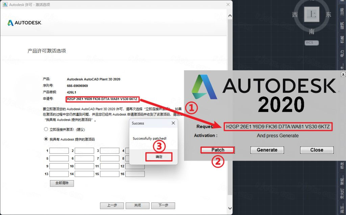
Task: Select the 我具有 Autodesk 提供的激活码 radio option
Action: point(46,139)
